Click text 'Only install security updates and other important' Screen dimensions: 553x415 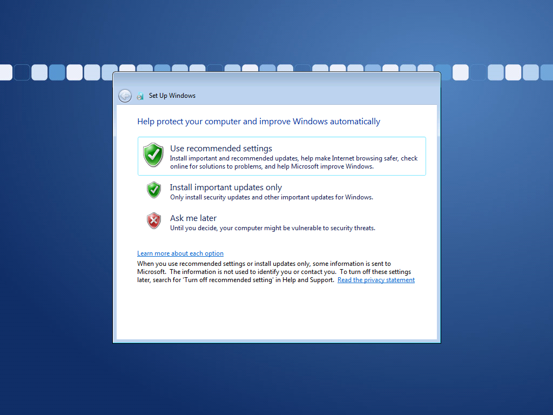pos(272,197)
